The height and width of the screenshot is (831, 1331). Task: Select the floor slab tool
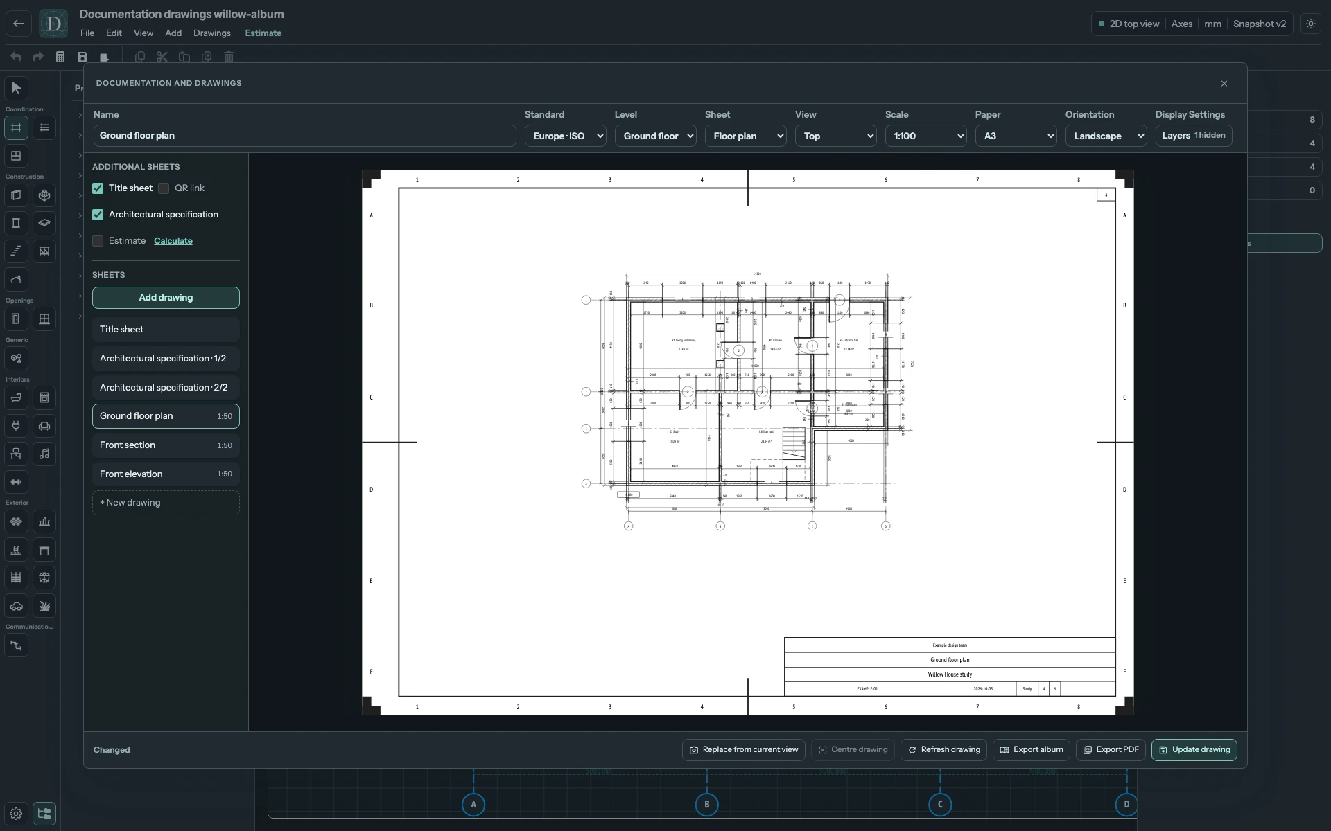pyautogui.click(x=44, y=223)
